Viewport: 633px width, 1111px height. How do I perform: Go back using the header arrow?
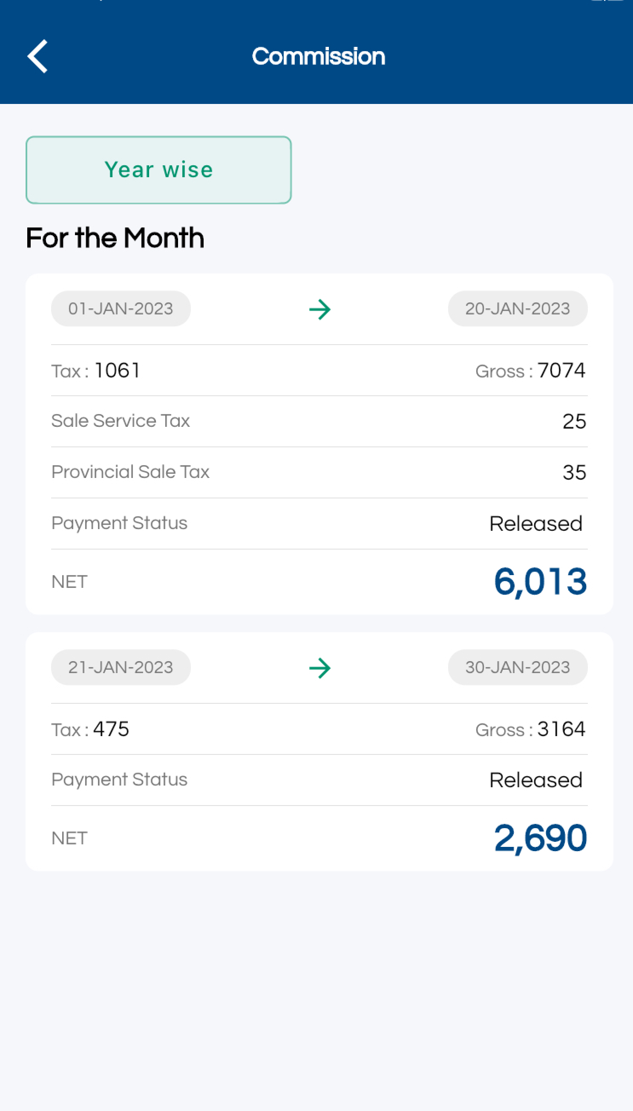37,57
